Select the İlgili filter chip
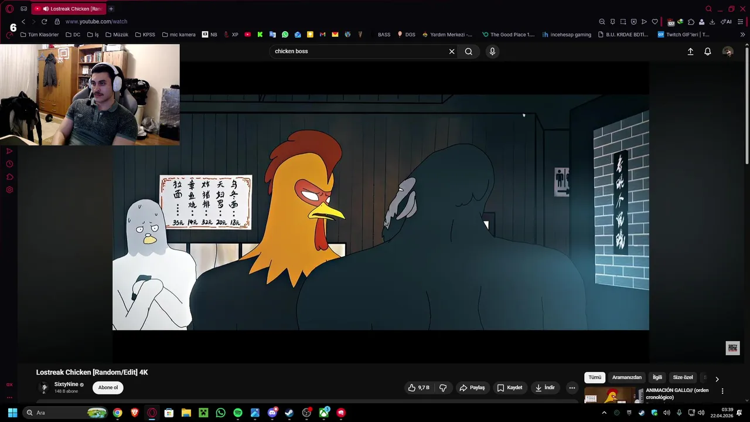Image resolution: width=750 pixels, height=422 pixels. pos(657,377)
